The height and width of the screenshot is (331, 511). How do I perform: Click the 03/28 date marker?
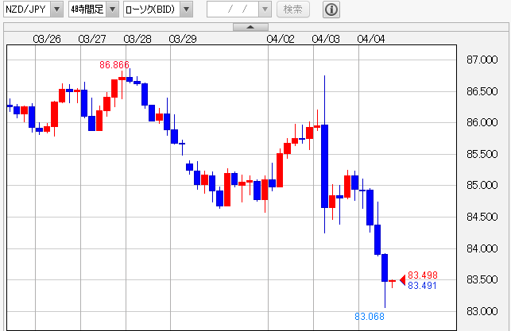click(138, 38)
